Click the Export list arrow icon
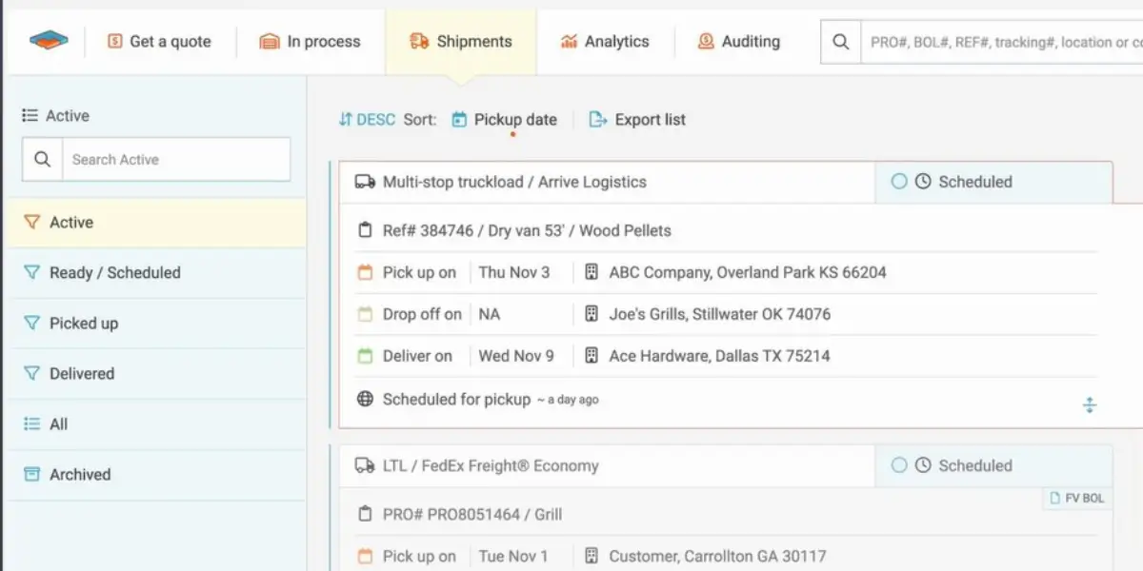 598,120
